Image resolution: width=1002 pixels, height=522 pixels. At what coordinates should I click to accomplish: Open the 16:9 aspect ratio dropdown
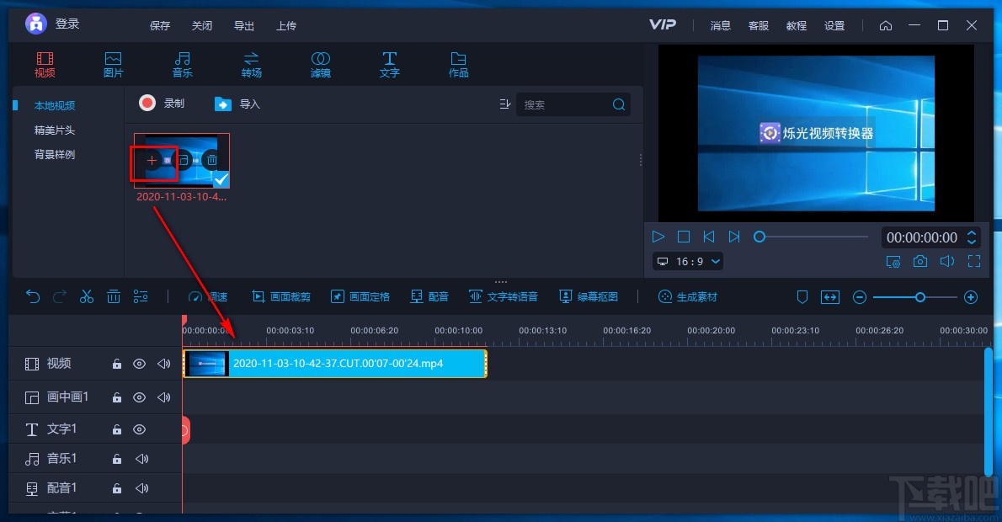coord(689,261)
